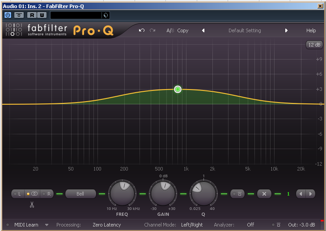Screen dimensions: 326x231
Task: Go to previous preset arrow
Action: coord(203,30)
